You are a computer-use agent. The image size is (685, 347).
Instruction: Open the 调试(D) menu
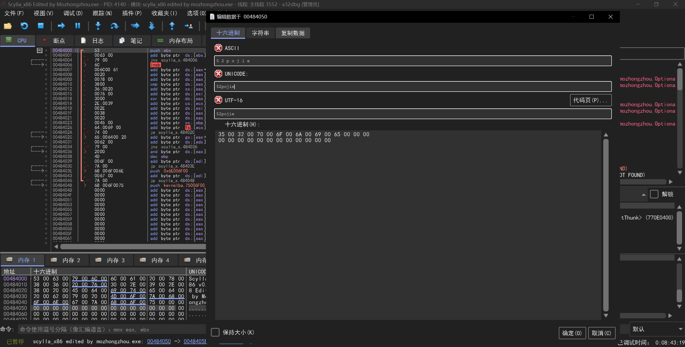[x=73, y=13]
